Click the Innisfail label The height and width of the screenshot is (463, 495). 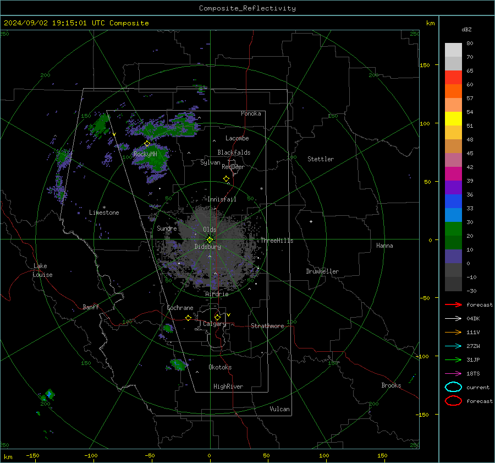click(222, 199)
